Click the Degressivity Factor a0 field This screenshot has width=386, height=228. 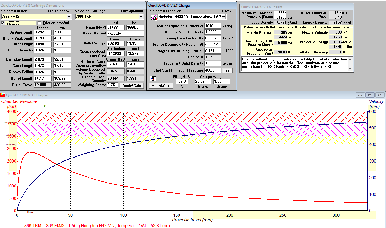(x=213, y=44)
